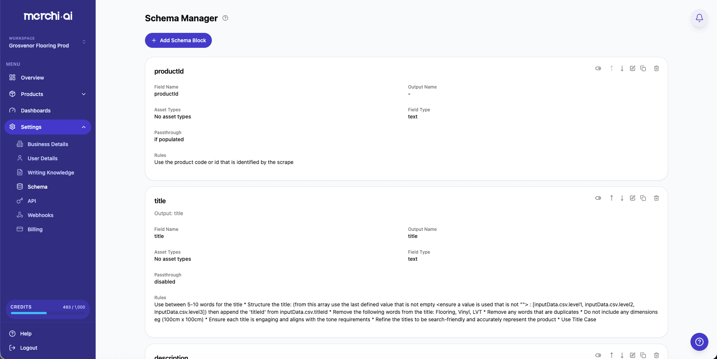Expand the Products menu section
Screen dimensions: 717x359
48,94
